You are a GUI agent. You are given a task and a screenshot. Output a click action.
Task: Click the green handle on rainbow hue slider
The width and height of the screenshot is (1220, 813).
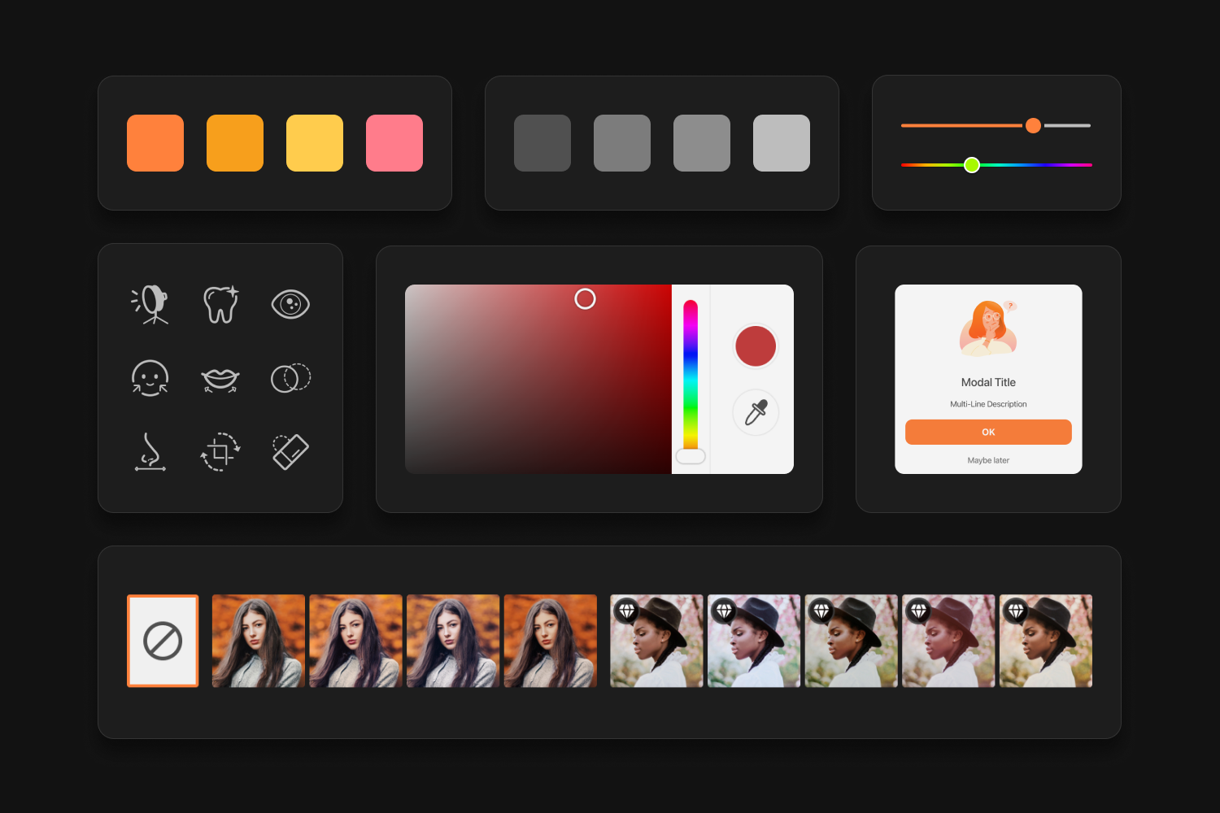pyautogui.click(x=972, y=165)
